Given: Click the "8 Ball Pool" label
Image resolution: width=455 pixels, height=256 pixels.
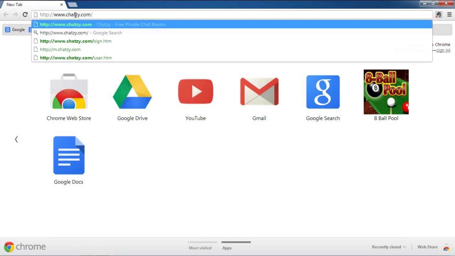Looking at the screenshot, I should 386,118.
